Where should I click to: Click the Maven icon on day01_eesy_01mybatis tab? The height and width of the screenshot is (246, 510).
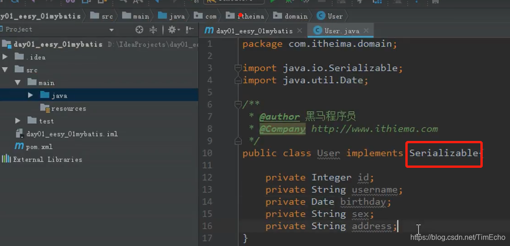[x=208, y=30]
